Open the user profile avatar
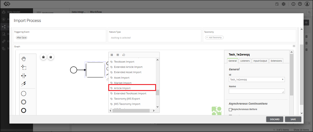 coord(307,4)
